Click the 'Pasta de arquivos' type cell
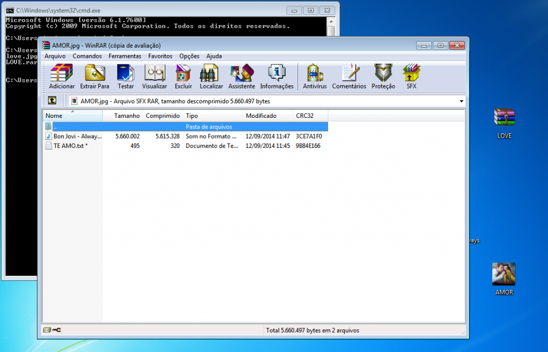The height and width of the screenshot is (352, 548). click(x=209, y=126)
